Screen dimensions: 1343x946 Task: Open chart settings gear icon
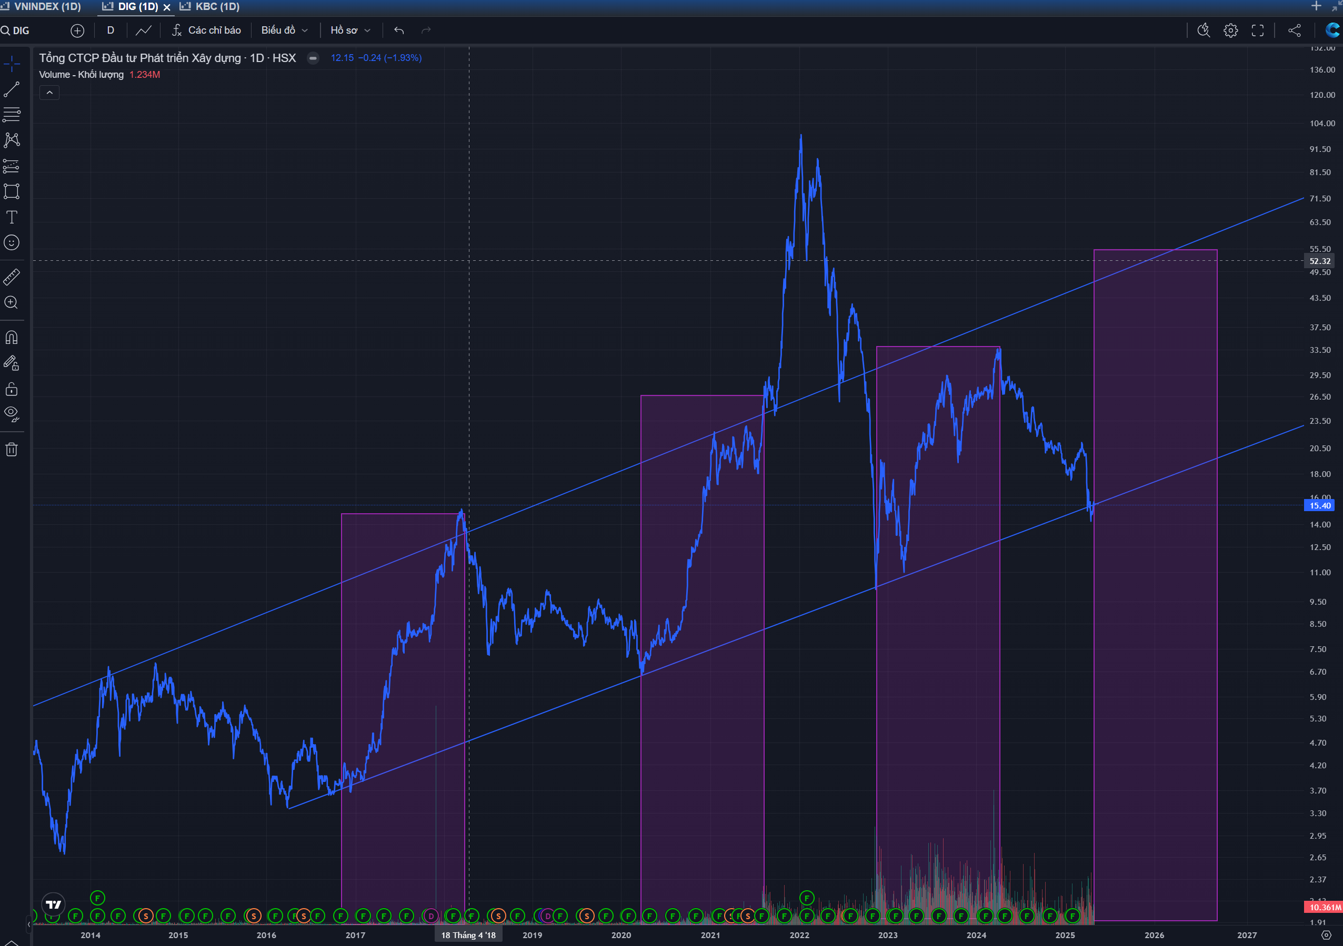click(x=1230, y=30)
